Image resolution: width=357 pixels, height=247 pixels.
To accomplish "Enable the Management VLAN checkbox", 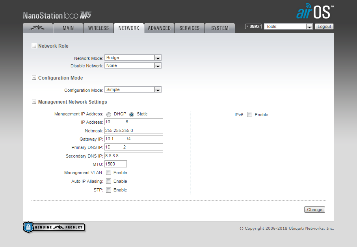I will pos(108,173).
